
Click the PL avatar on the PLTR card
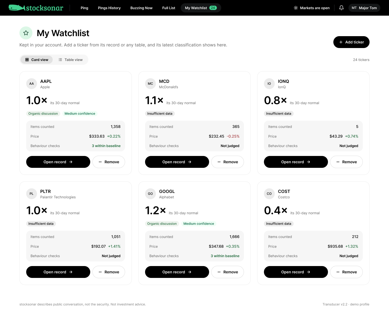pyautogui.click(x=32, y=194)
